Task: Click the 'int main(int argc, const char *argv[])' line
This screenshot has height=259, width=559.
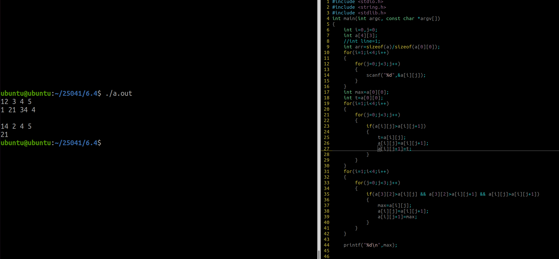Action: [x=386, y=19]
